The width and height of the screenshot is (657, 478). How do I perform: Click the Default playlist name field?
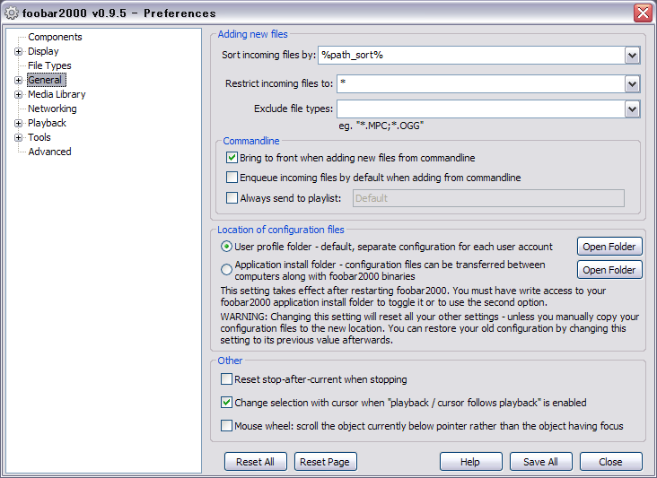click(x=488, y=198)
